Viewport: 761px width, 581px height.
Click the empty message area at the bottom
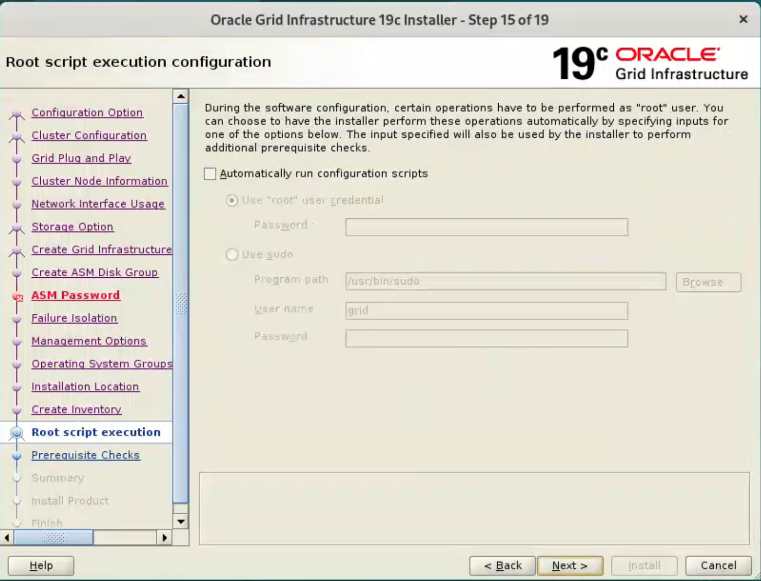point(474,509)
